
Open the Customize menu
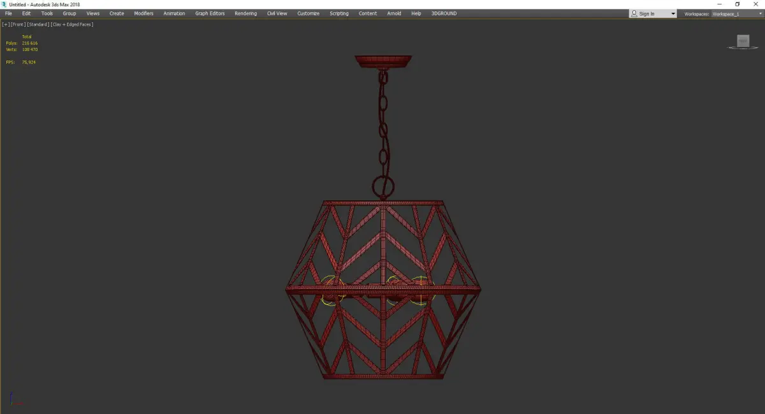pos(308,13)
